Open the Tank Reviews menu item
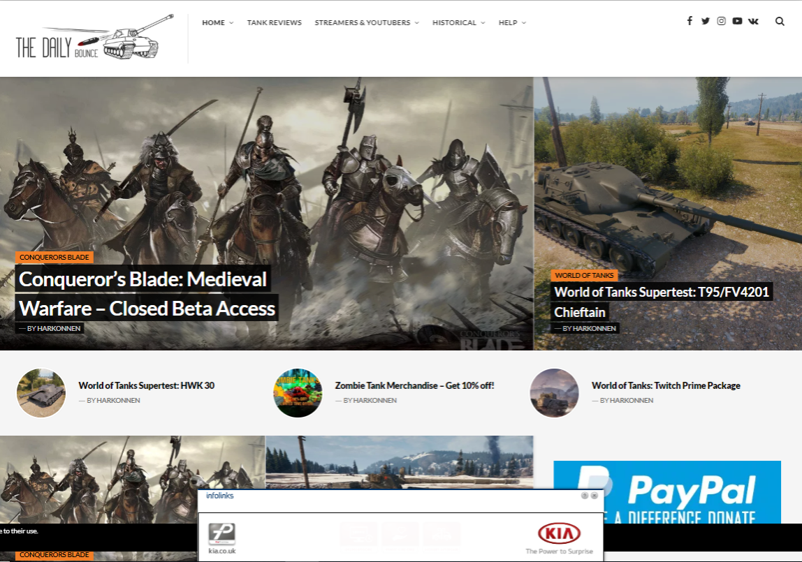 click(274, 22)
